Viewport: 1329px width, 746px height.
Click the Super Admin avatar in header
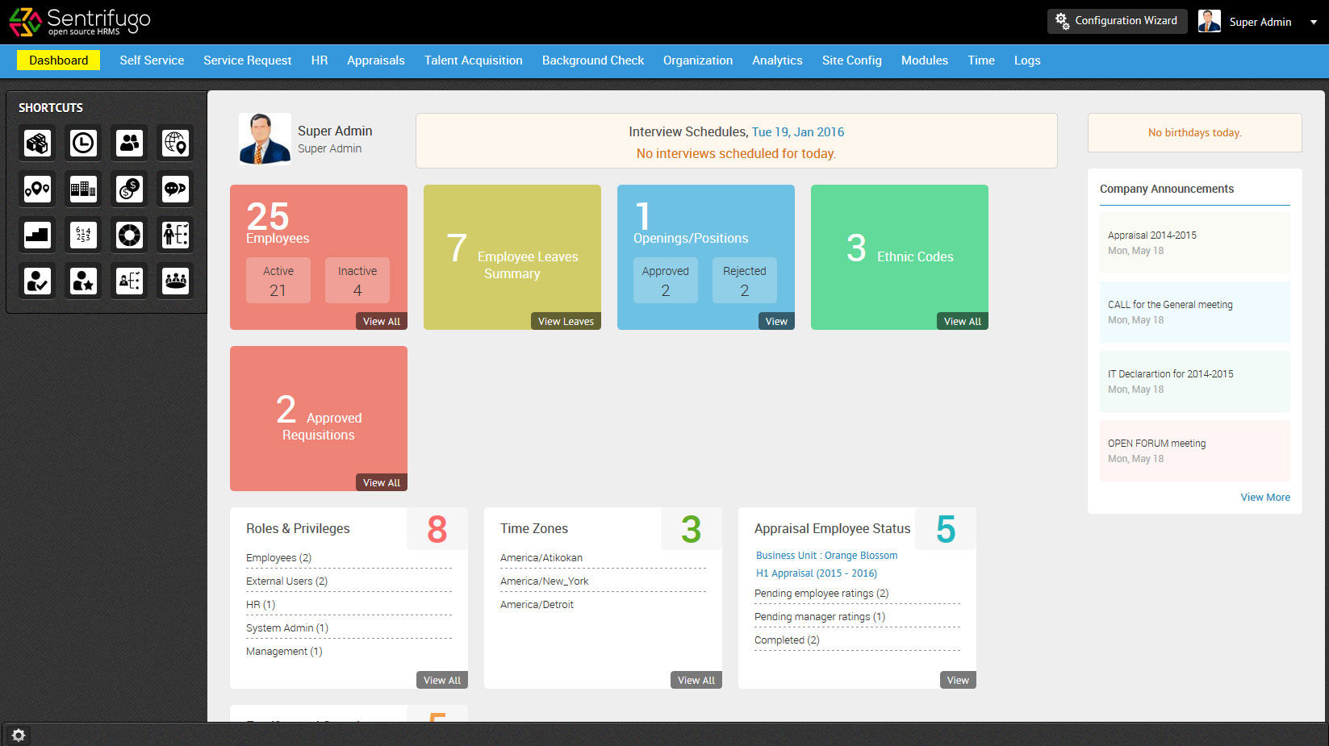click(x=1209, y=22)
